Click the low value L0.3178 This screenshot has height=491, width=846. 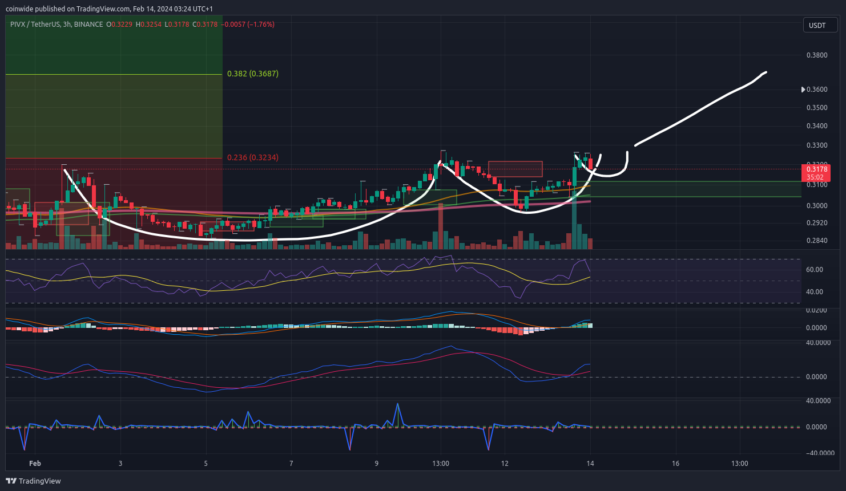click(176, 25)
